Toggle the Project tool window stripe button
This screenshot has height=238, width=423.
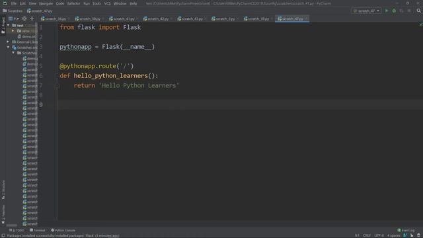coord(3,26)
